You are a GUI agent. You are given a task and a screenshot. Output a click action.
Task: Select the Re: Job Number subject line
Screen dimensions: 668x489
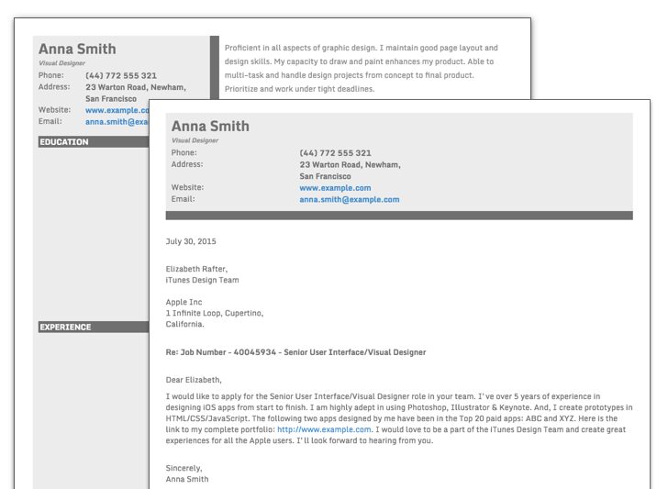pos(295,352)
